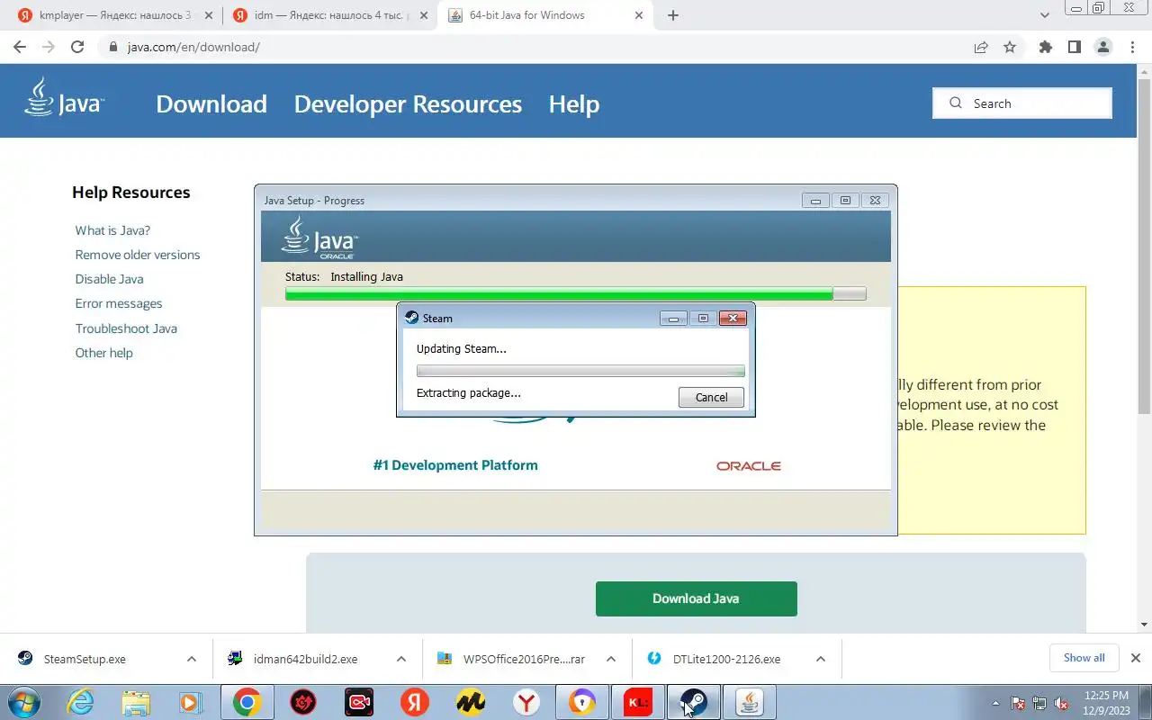
Task: Switch to Steam in the taskbar
Action: pos(694,703)
